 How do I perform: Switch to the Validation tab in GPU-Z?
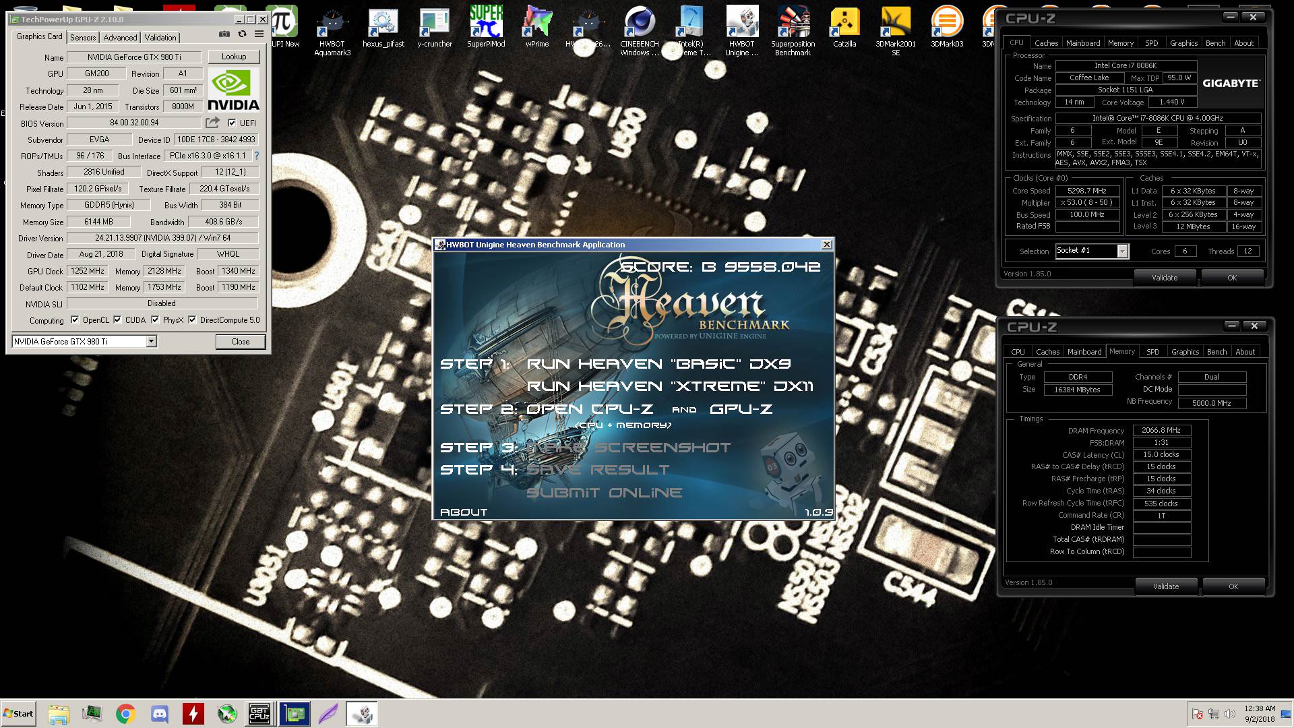pyautogui.click(x=160, y=38)
